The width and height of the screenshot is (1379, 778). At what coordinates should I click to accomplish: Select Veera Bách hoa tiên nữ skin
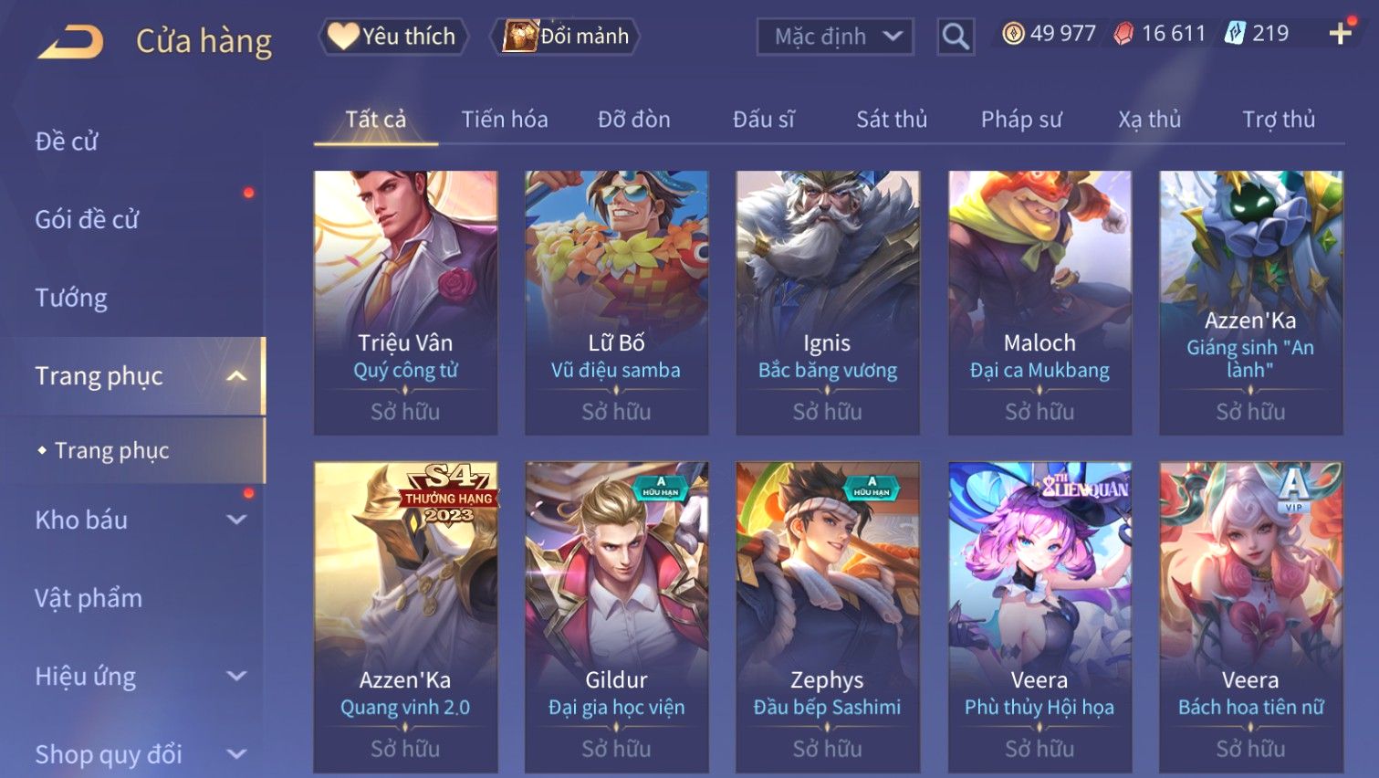(1251, 617)
